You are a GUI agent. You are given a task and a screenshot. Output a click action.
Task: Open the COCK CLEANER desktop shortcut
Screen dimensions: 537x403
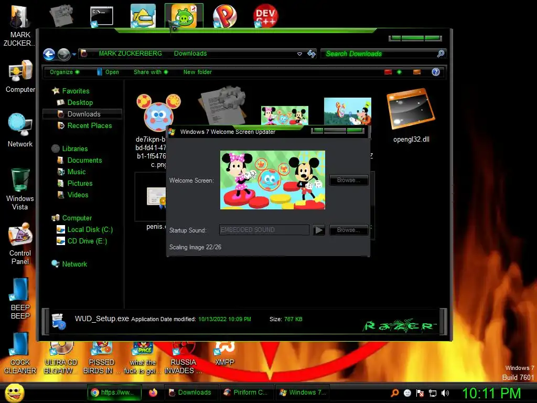(x=20, y=353)
